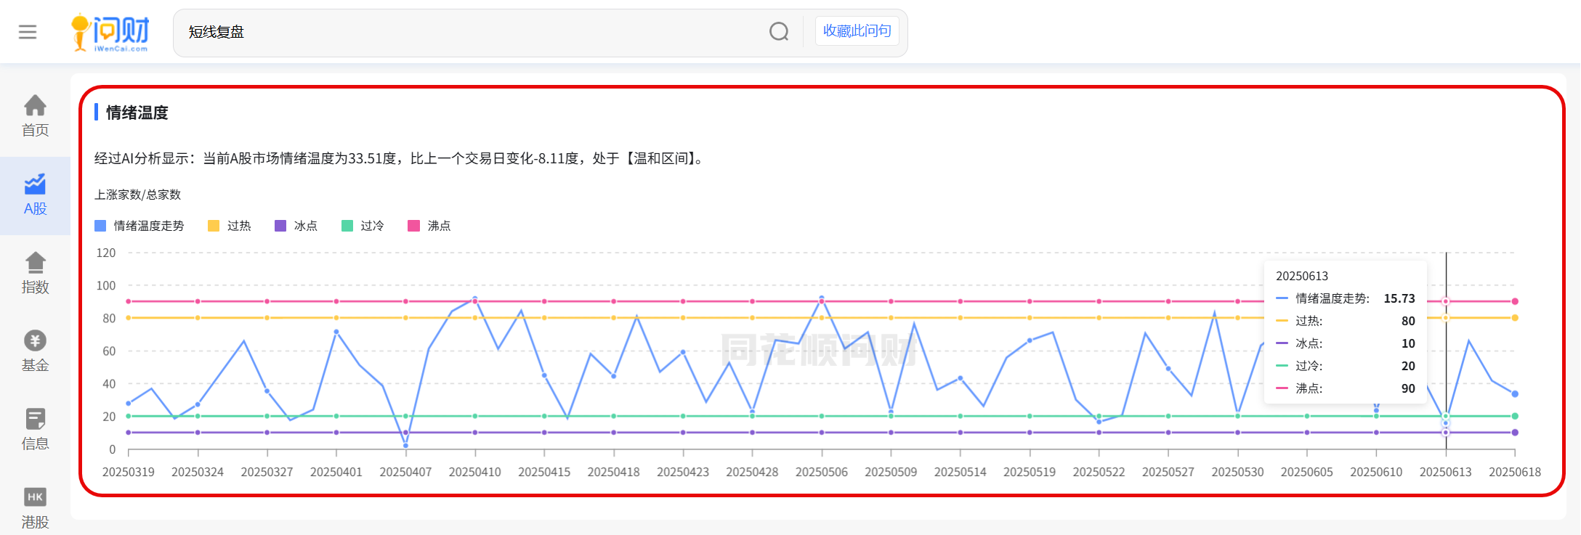
Task: Click the search field containing 短线复盘
Action: [x=472, y=32]
